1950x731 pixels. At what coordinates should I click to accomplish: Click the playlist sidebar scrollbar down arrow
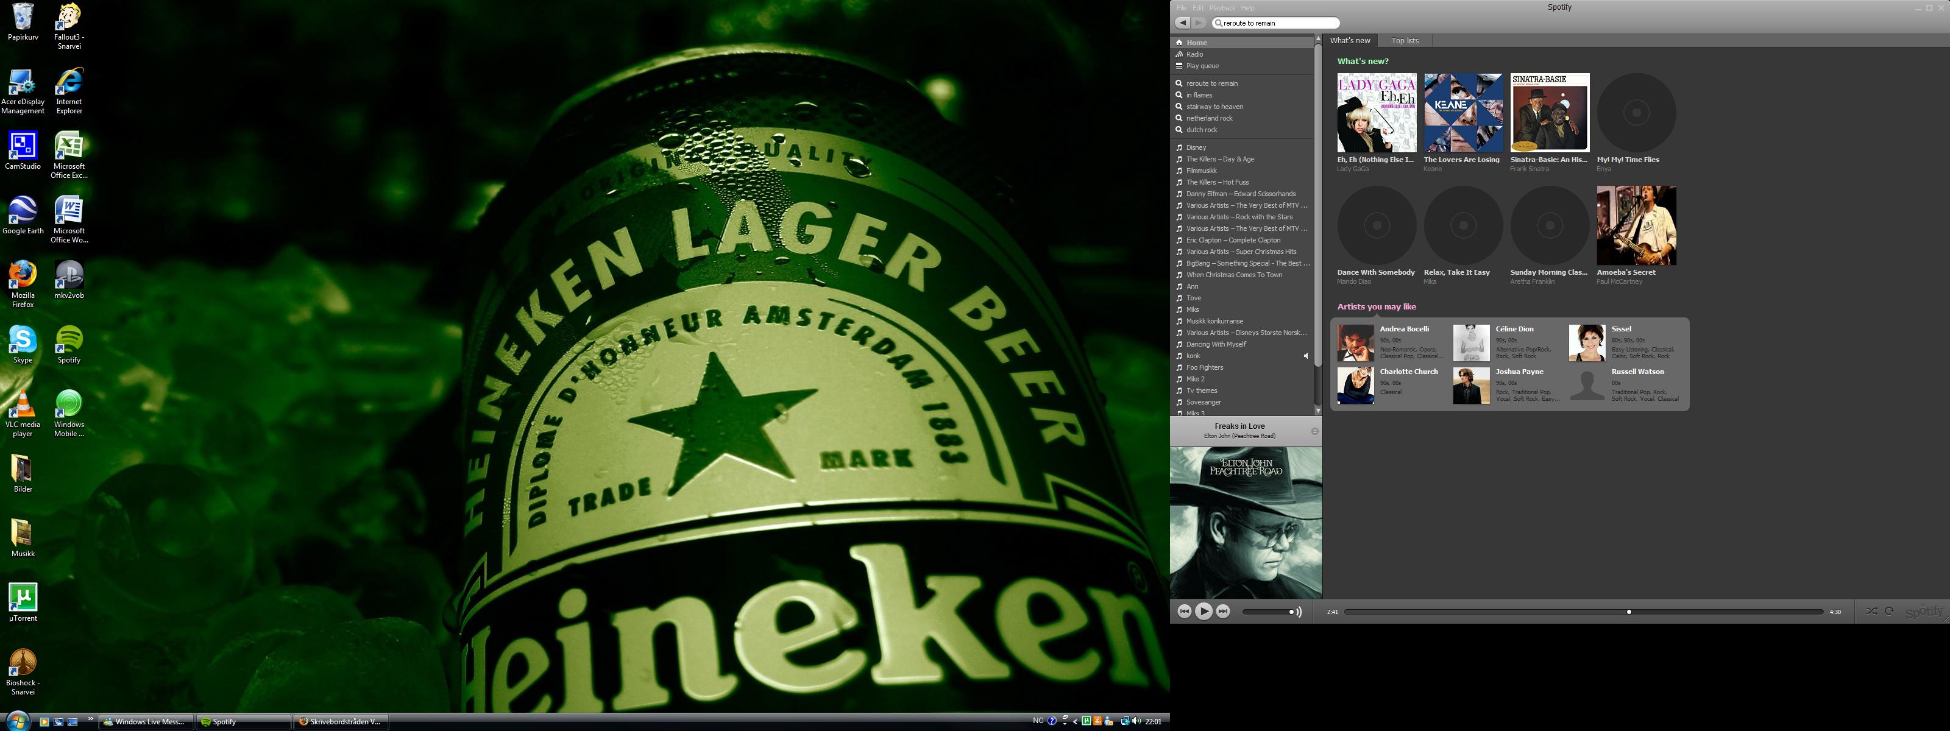(1318, 410)
